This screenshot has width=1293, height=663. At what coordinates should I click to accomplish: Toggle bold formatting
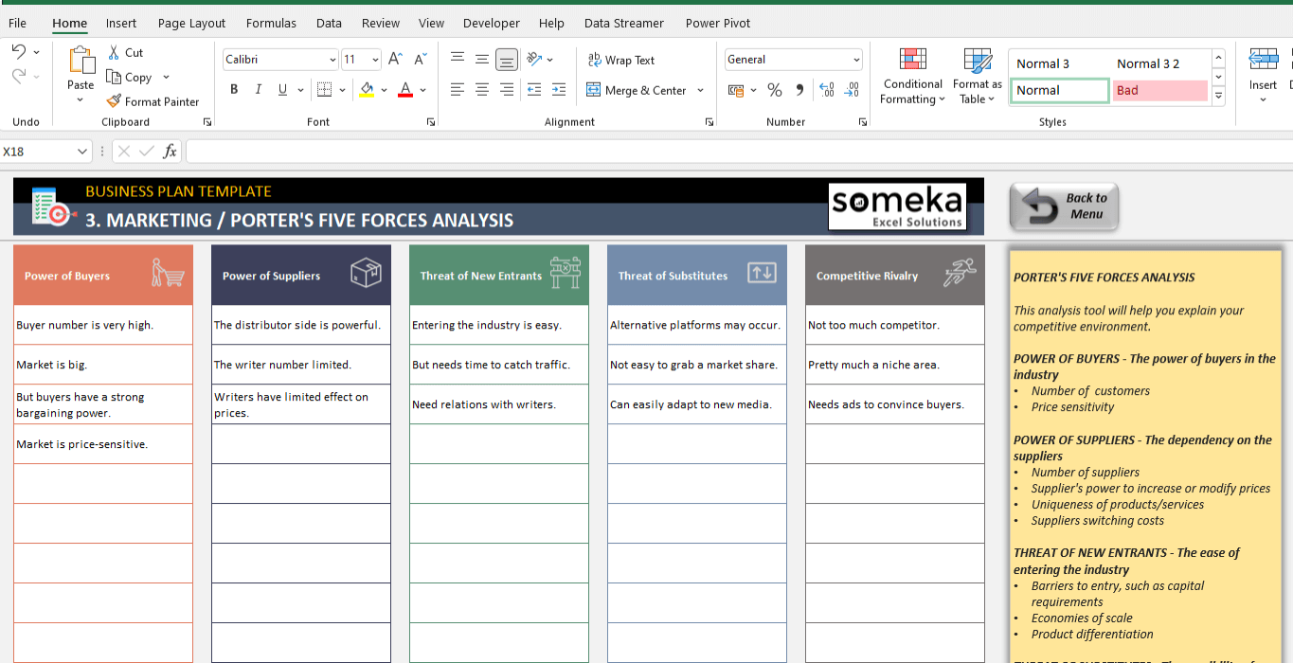pos(233,89)
